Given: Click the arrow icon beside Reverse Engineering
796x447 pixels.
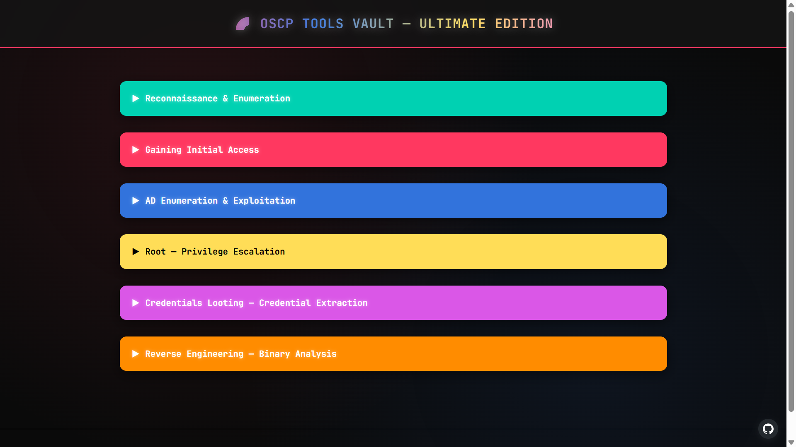Looking at the screenshot, I should click(x=136, y=354).
